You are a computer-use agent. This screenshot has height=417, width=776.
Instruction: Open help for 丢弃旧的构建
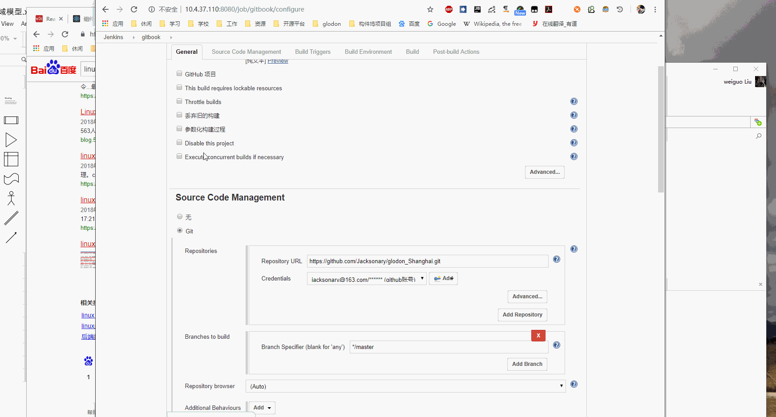574,115
